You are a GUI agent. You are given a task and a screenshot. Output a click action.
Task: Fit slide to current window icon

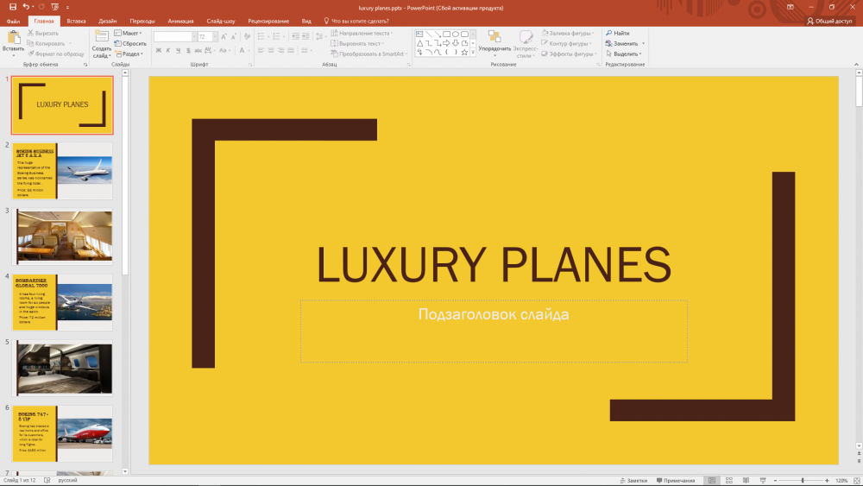[x=856, y=481]
